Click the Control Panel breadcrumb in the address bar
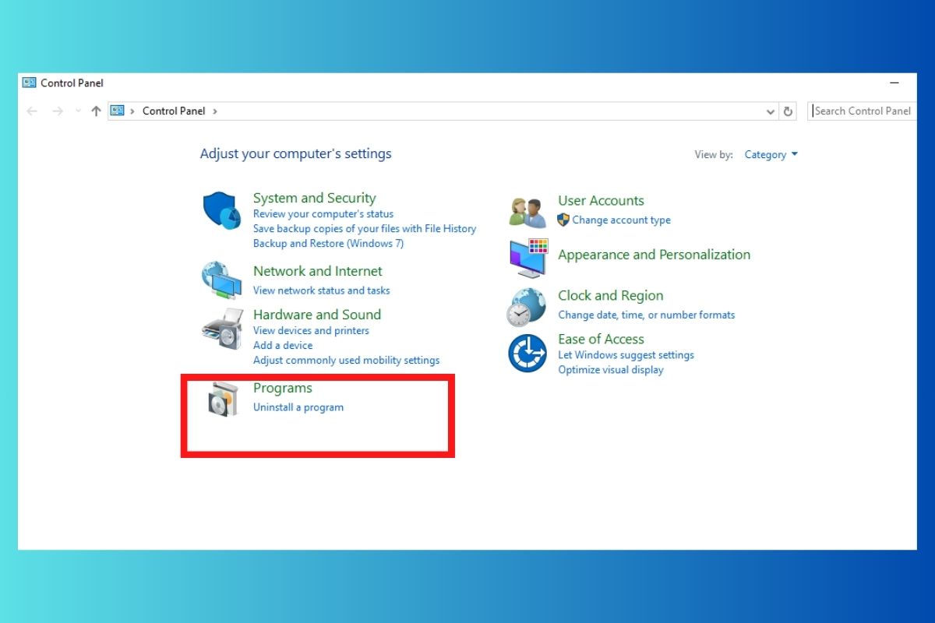The width and height of the screenshot is (935, 623). click(x=174, y=111)
